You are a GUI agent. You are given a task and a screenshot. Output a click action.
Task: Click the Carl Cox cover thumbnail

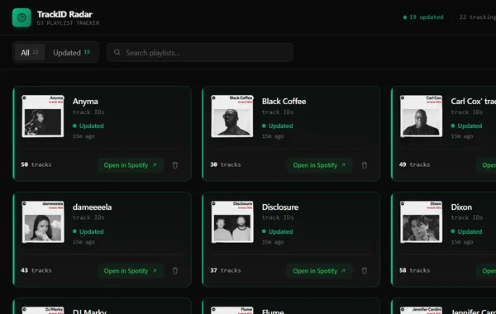[421, 117]
